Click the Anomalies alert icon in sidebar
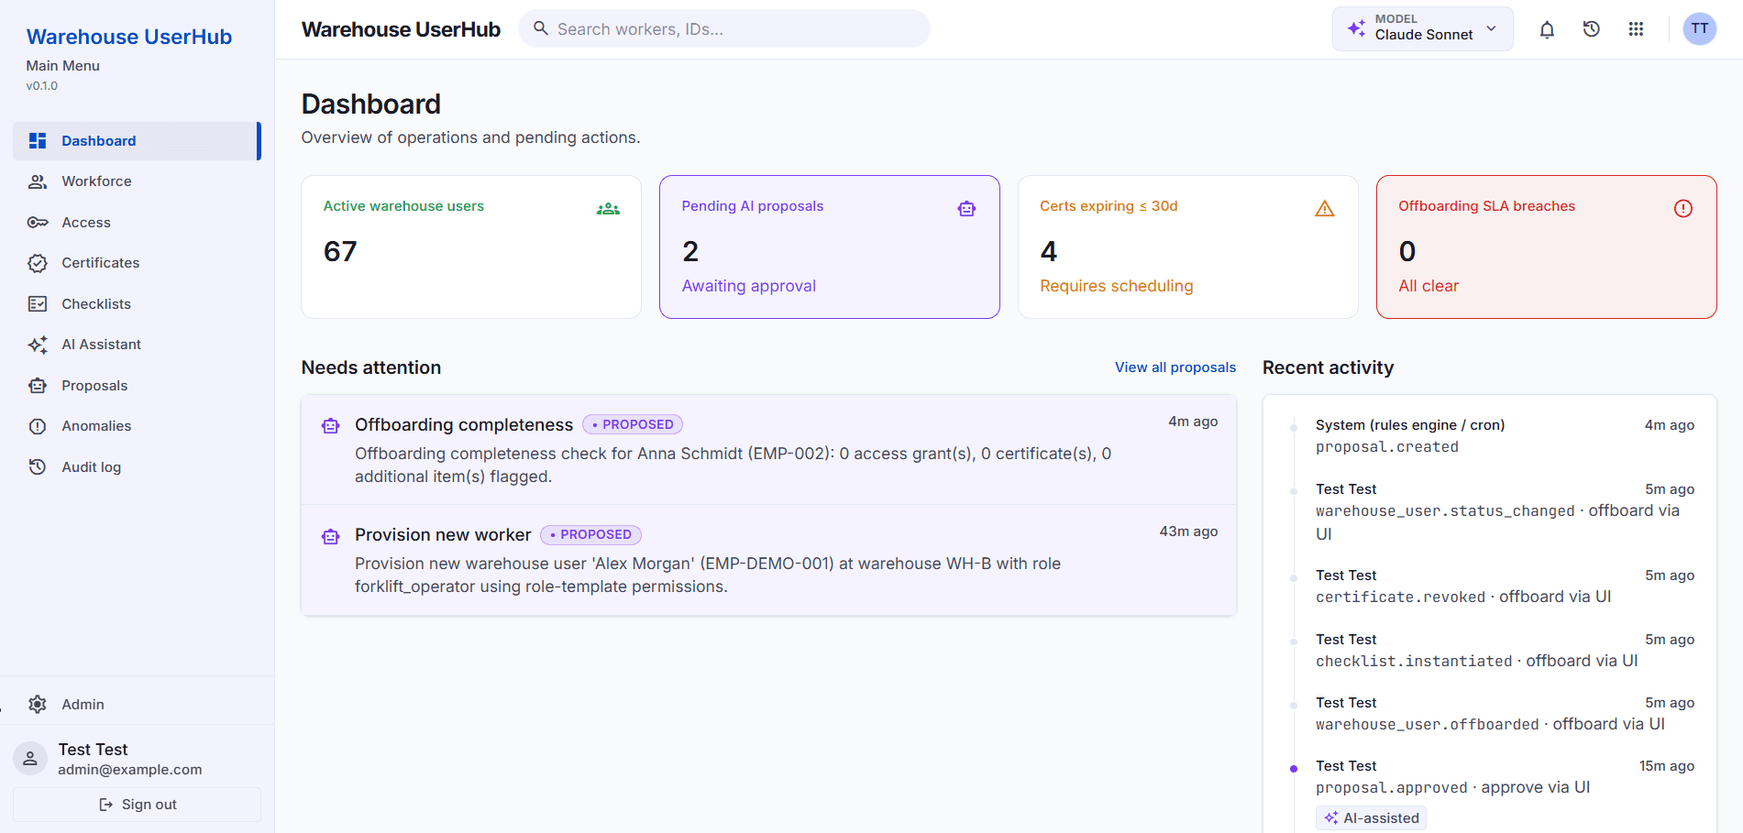Viewport: 1743px width, 833px height. pyautogui.click(x=38, y=426)
